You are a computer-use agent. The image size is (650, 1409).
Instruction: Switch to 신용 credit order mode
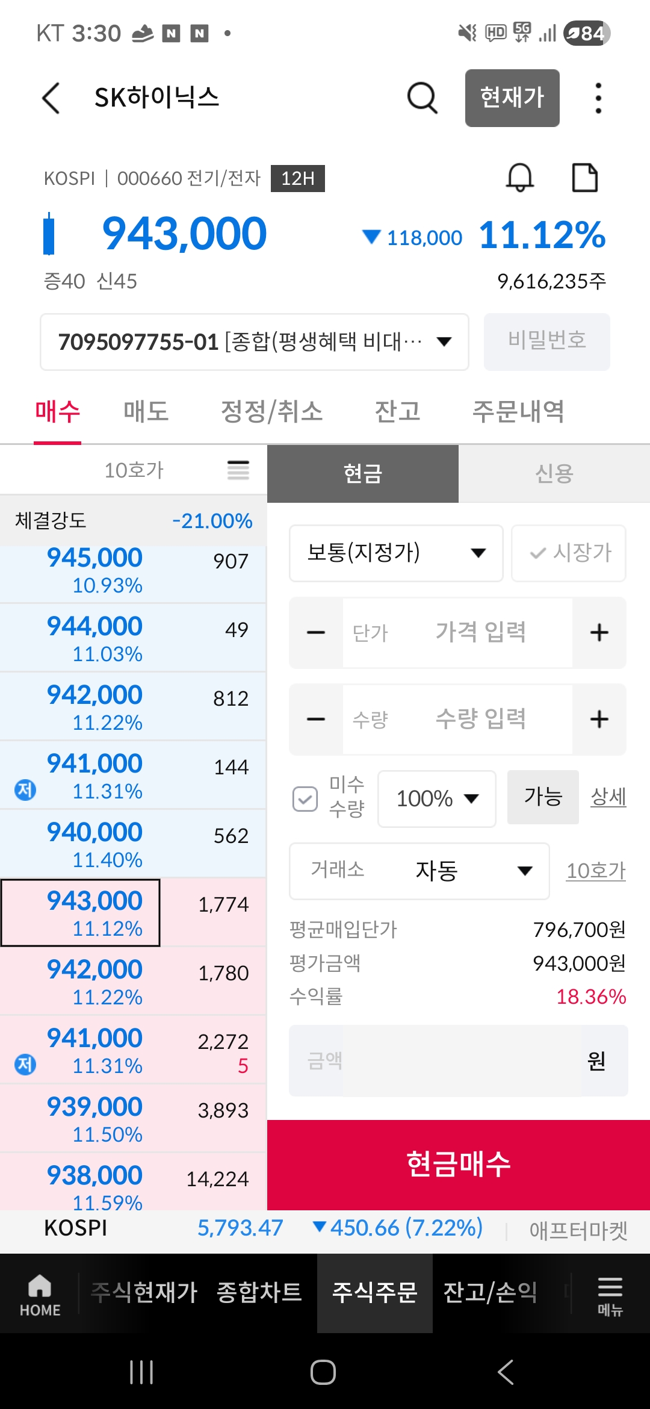pos(554,473)
